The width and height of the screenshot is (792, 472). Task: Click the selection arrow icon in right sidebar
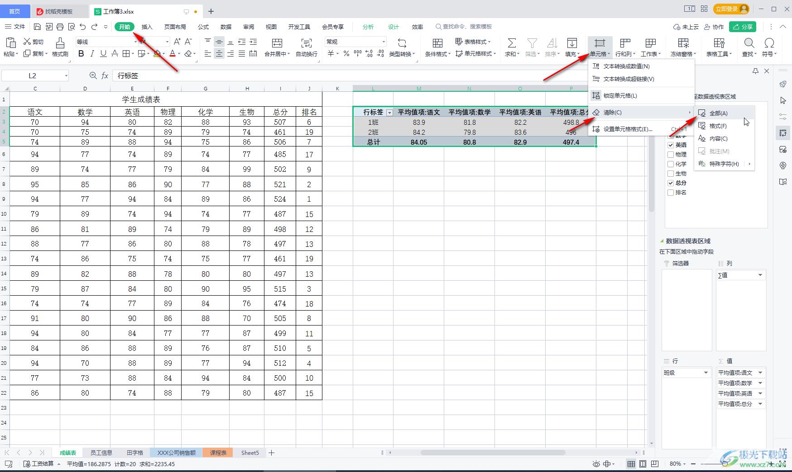(x=783, y=100)
